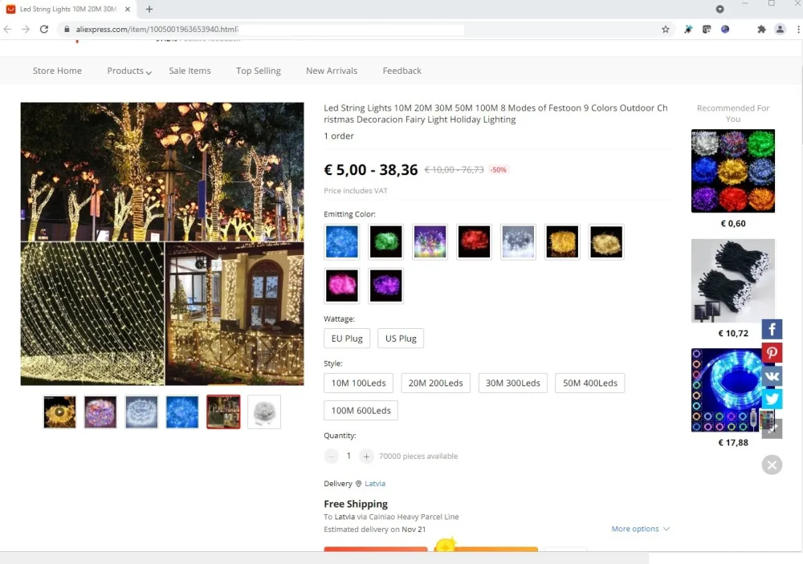Choose the 10M 100Leds style
This screenshot has height=564, width=803.
358,383
